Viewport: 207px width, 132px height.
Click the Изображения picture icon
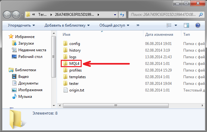pyautogui.click(x=14, y=90)
